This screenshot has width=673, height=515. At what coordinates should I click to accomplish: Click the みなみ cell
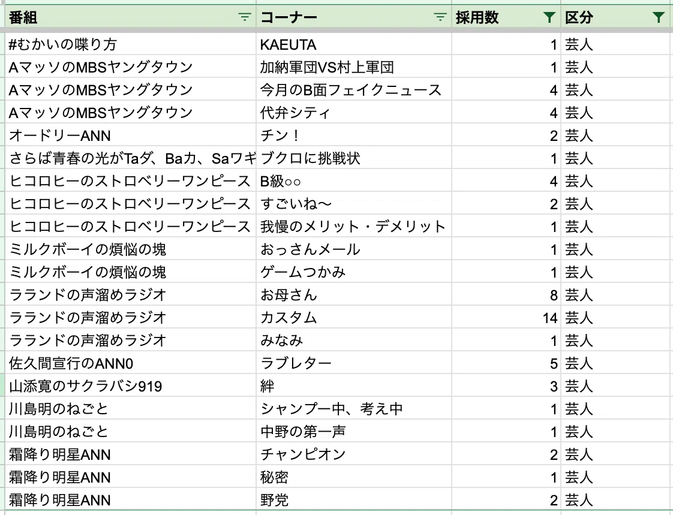(x=354, y=341)
